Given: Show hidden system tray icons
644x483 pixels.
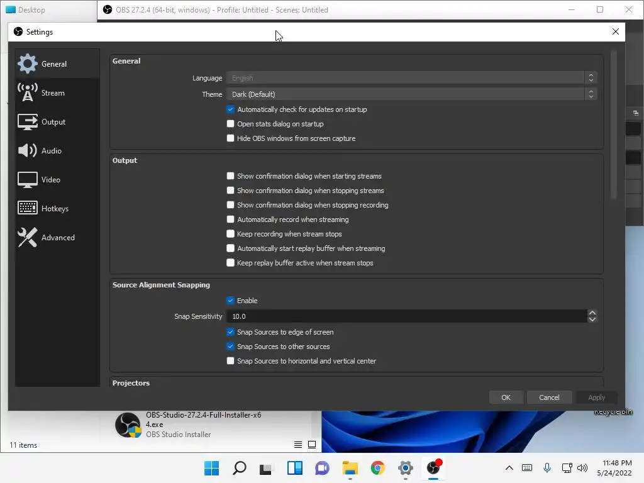Looking at the screenshot, I should click(509, 468).
